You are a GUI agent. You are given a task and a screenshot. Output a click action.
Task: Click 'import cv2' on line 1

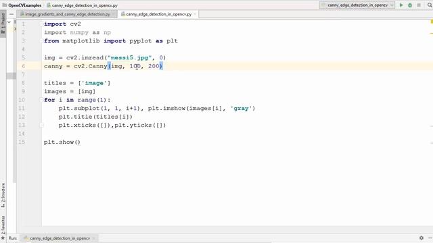coord(62,24)
